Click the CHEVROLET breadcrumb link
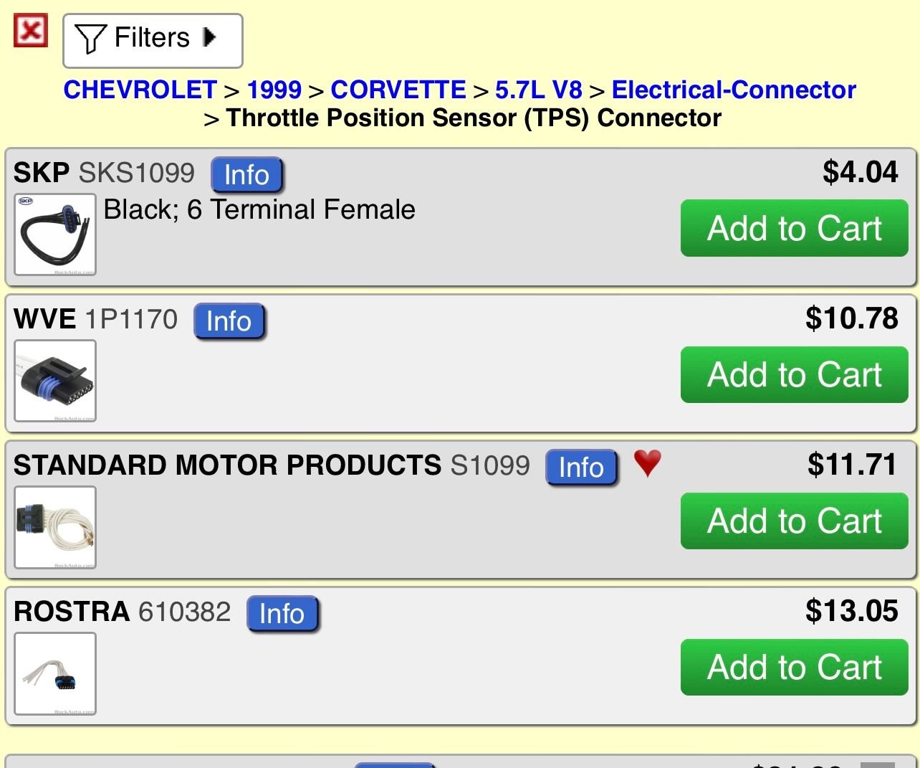This screenshot has height=768, width=920. [140, 90]
